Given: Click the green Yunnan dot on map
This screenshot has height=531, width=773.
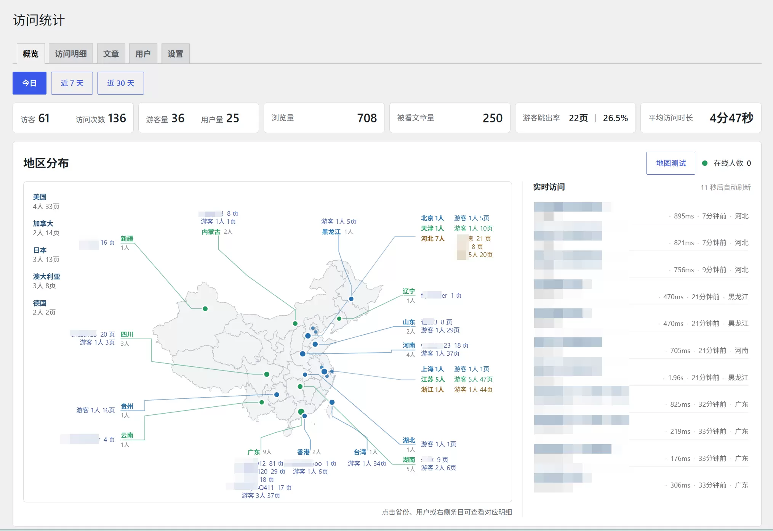Looking at the screenshot, I should click(262, 402).
